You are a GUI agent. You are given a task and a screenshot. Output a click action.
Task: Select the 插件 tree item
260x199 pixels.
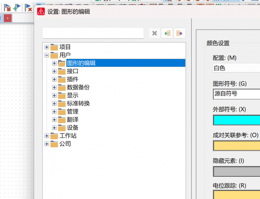tap(73, 79)
